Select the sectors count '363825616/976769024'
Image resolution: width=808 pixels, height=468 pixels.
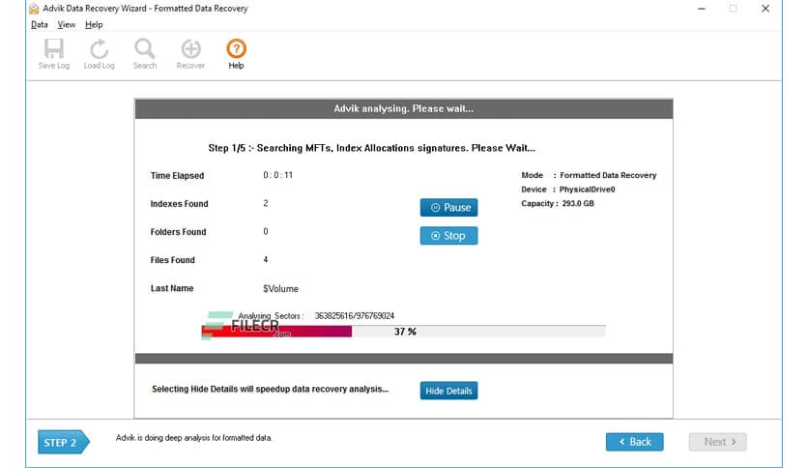tap(355, 315)
